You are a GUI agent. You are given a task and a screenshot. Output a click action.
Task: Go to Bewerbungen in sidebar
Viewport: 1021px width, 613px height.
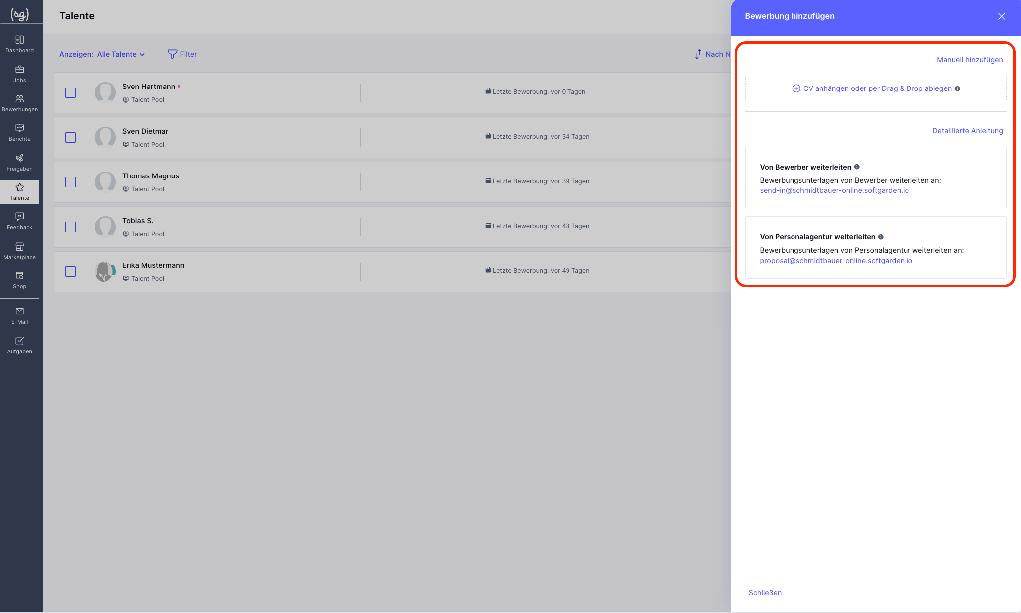[20, 103]
